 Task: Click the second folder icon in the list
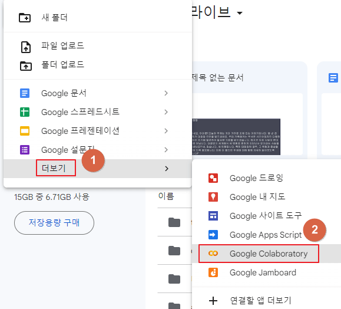[174, 251]
